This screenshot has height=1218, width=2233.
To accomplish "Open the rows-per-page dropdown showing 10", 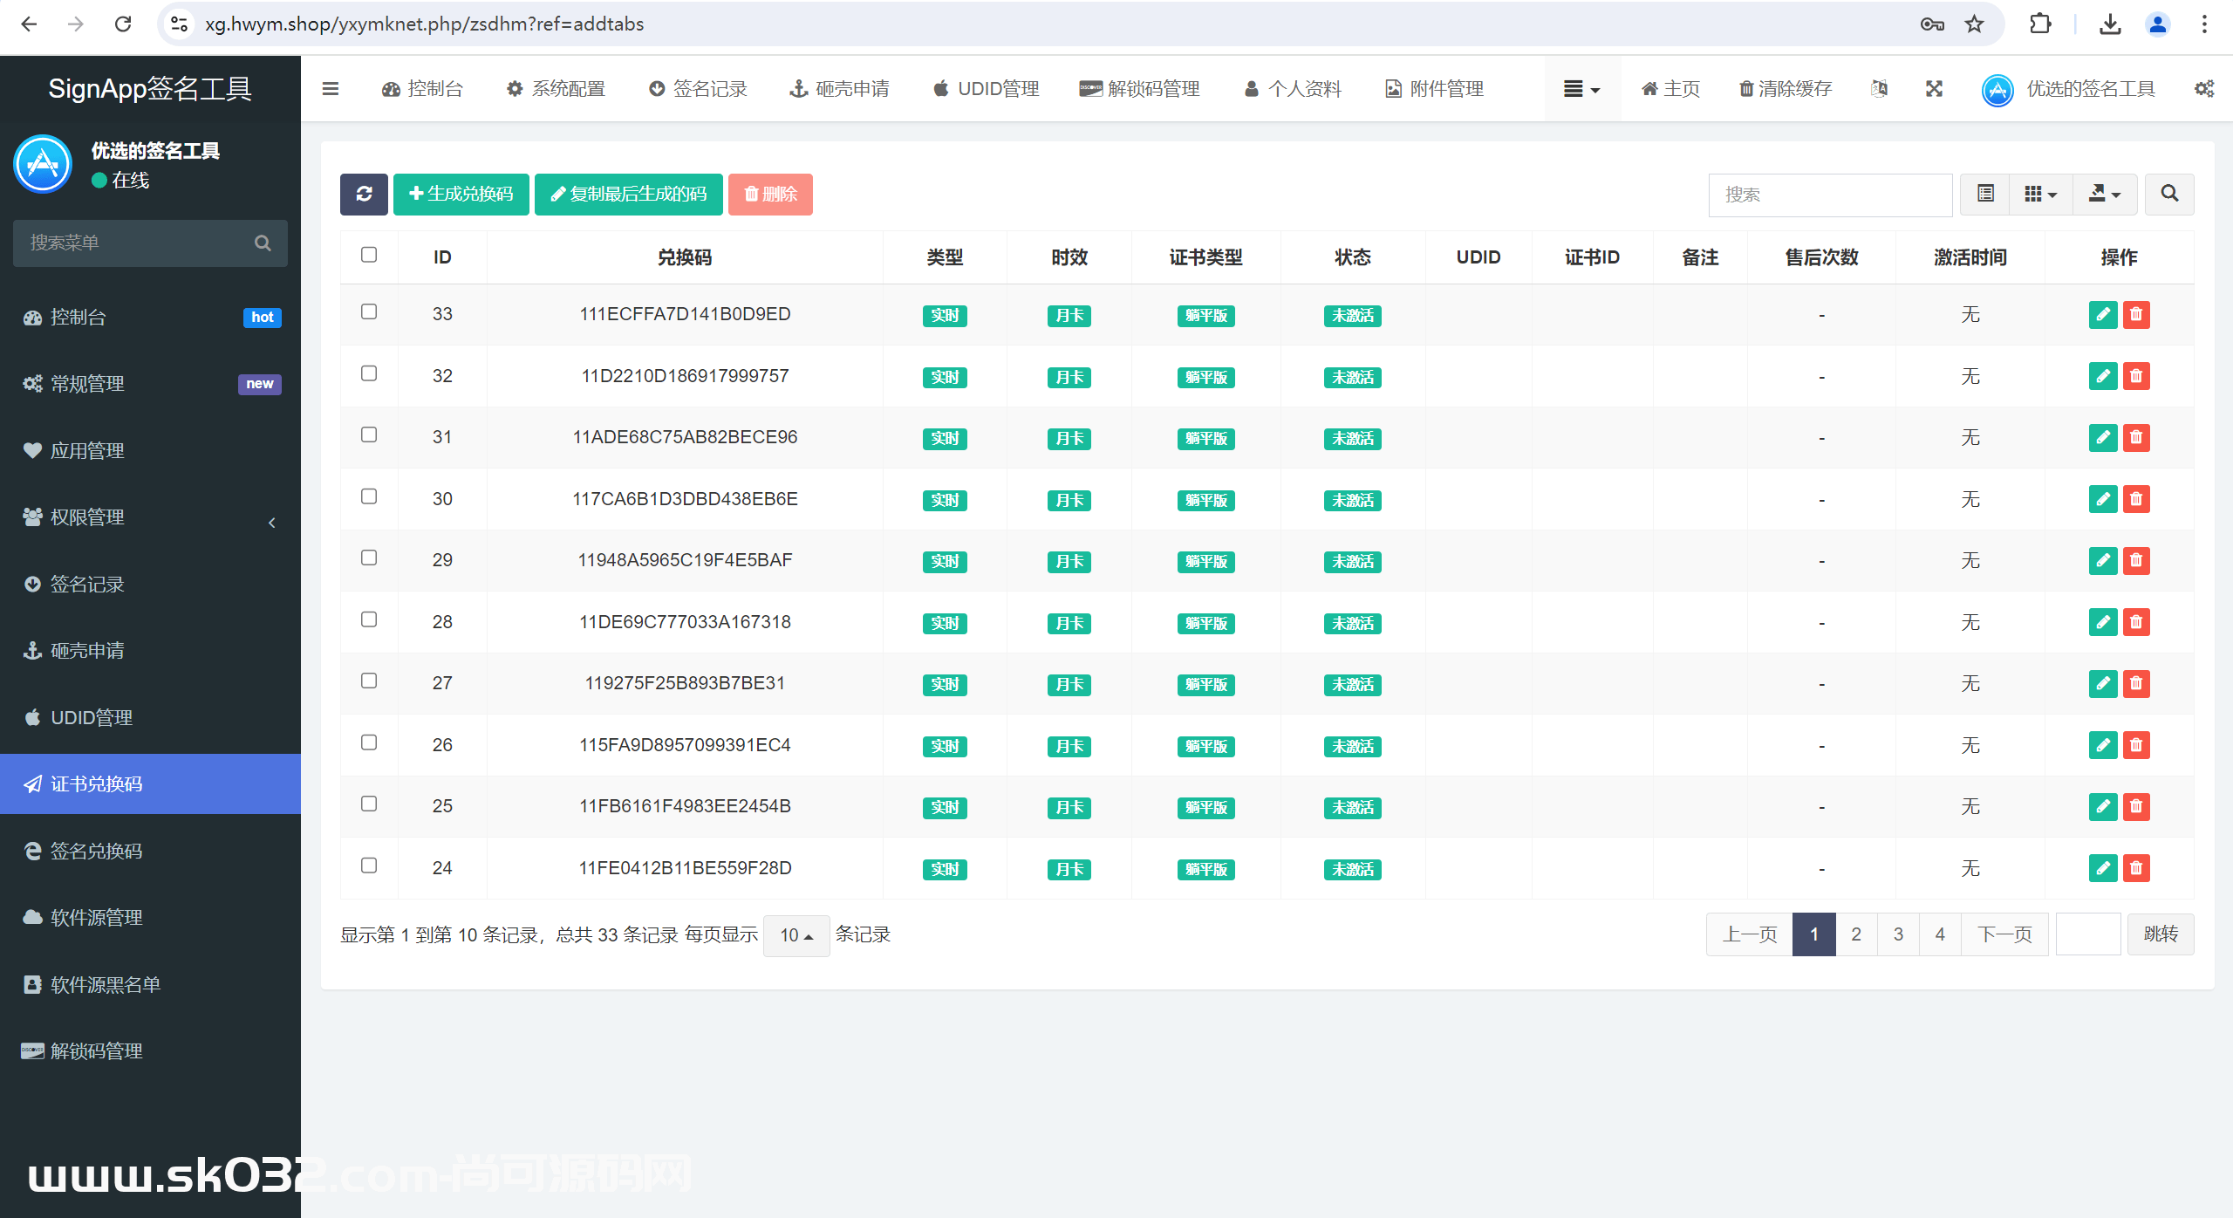I will 796,935.
